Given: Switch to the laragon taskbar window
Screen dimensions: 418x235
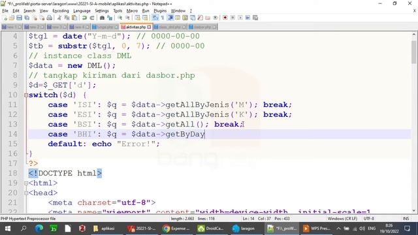Looking at the screenshot, I should 244,228.
